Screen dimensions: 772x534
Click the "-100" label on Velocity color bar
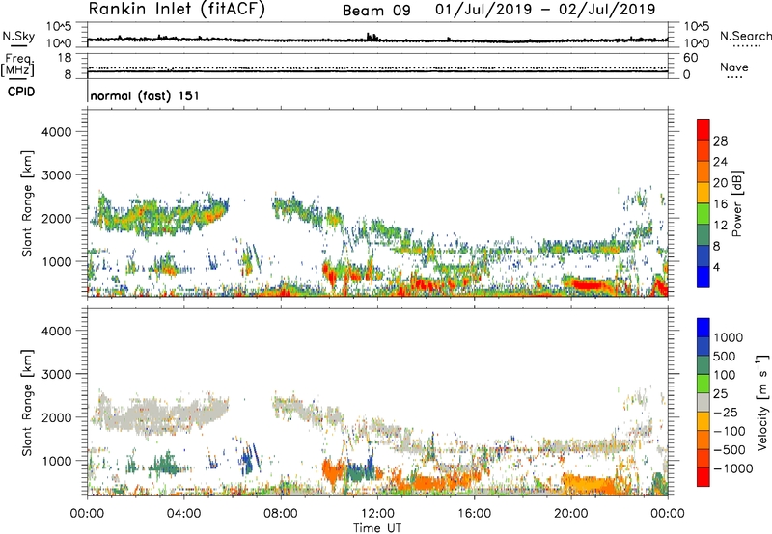coord(729,431)
